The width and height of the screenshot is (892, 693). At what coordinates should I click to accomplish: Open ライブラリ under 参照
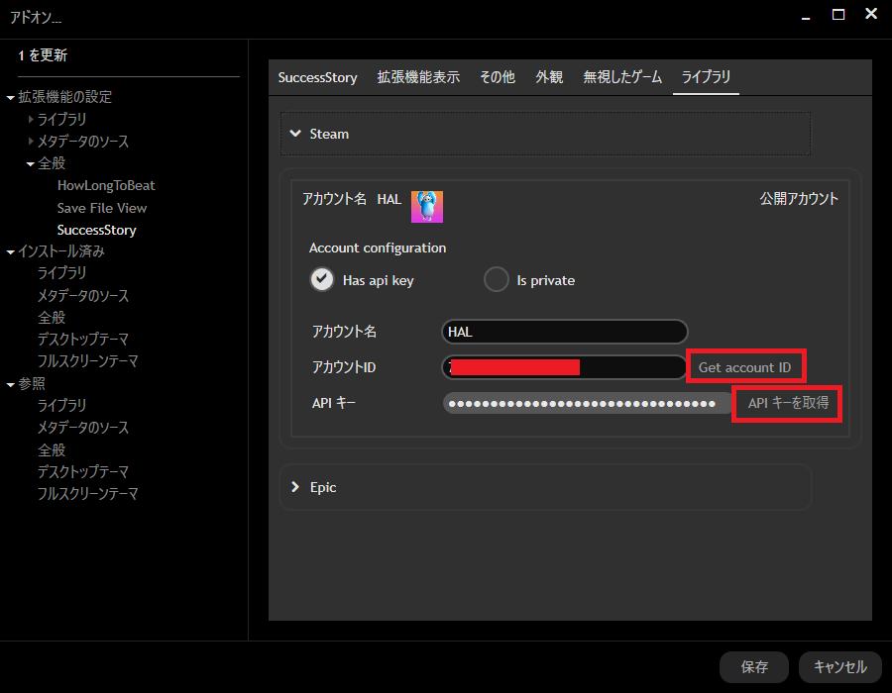tap(62, 406)
